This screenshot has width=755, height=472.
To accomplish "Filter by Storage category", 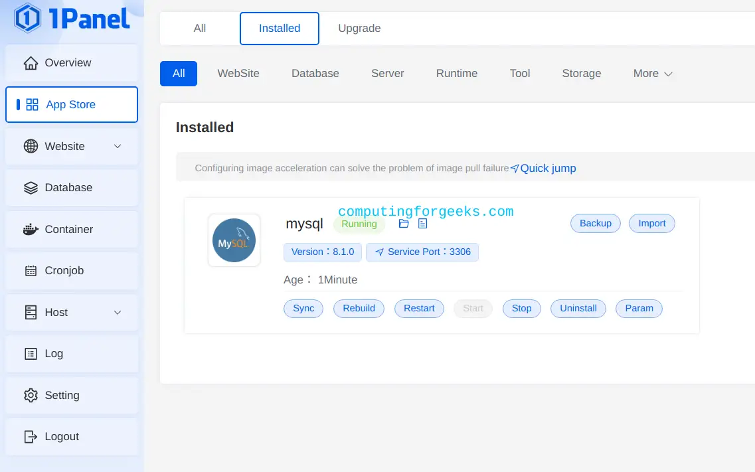I will click(582, 74).
